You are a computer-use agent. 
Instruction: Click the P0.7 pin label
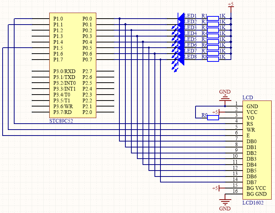pos(87,60)
